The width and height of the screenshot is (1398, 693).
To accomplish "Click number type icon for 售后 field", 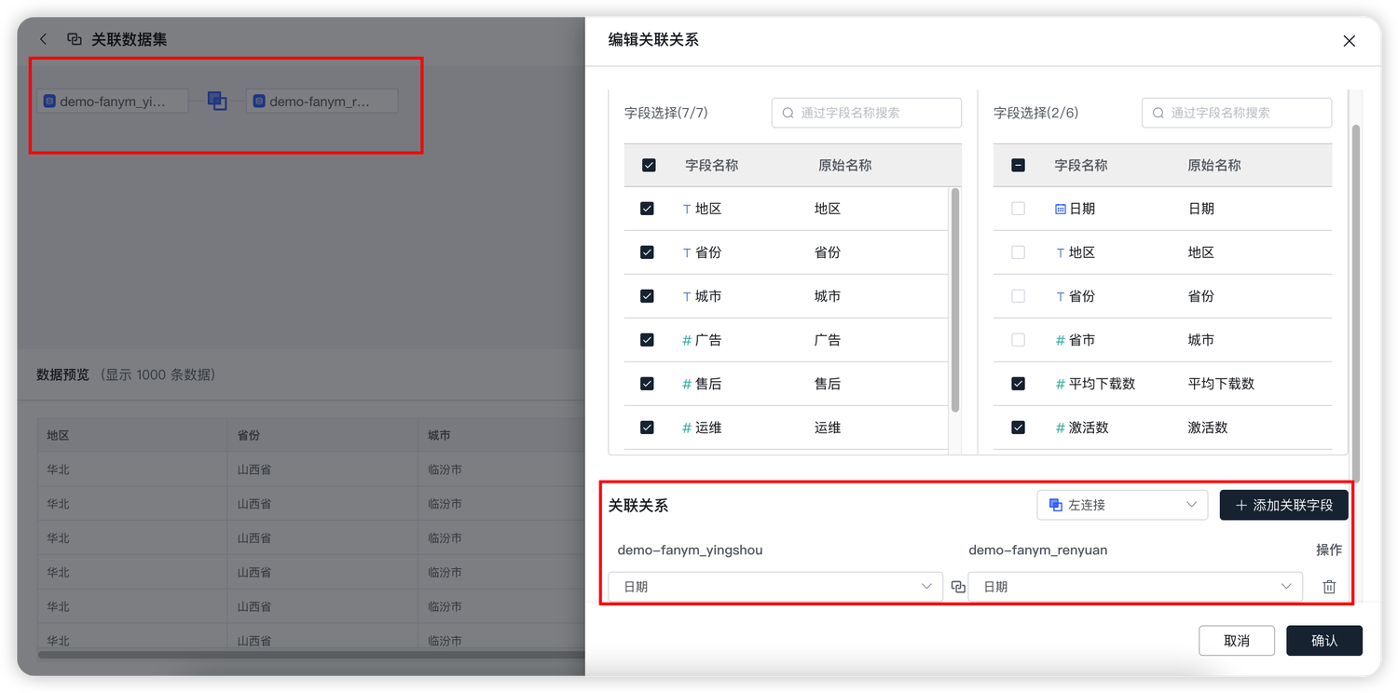I will [x=687, y=384].
